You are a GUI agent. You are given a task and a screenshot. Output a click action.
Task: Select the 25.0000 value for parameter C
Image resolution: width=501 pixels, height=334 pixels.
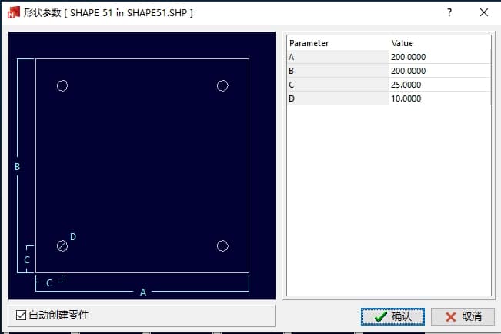tap(439, 85)
